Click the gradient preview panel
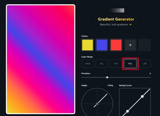 click(x=41, y=59)
